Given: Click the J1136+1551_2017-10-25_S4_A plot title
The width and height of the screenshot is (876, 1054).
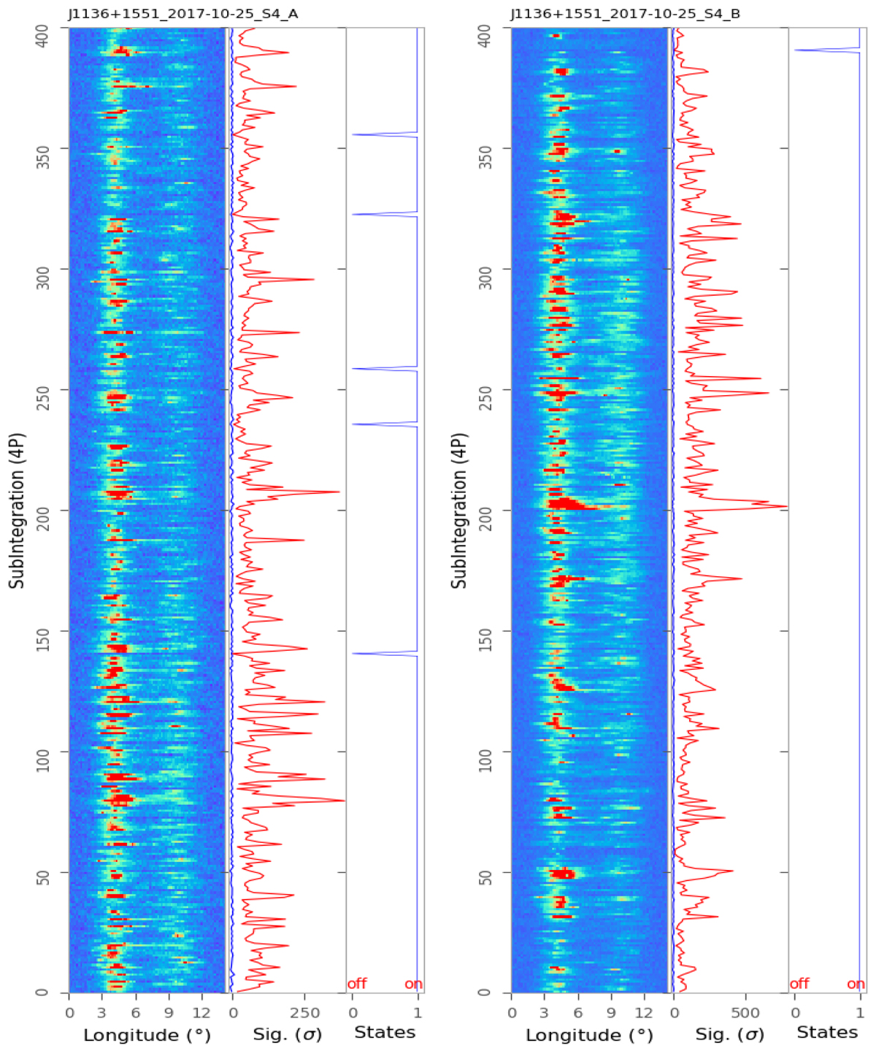Looking at the screenshot, I should pyautogui.click(x=183, y=14).
